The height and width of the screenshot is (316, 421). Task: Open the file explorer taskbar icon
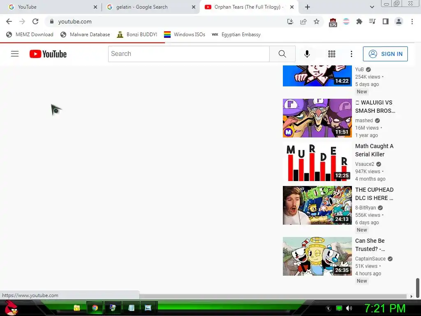point(77,308)
